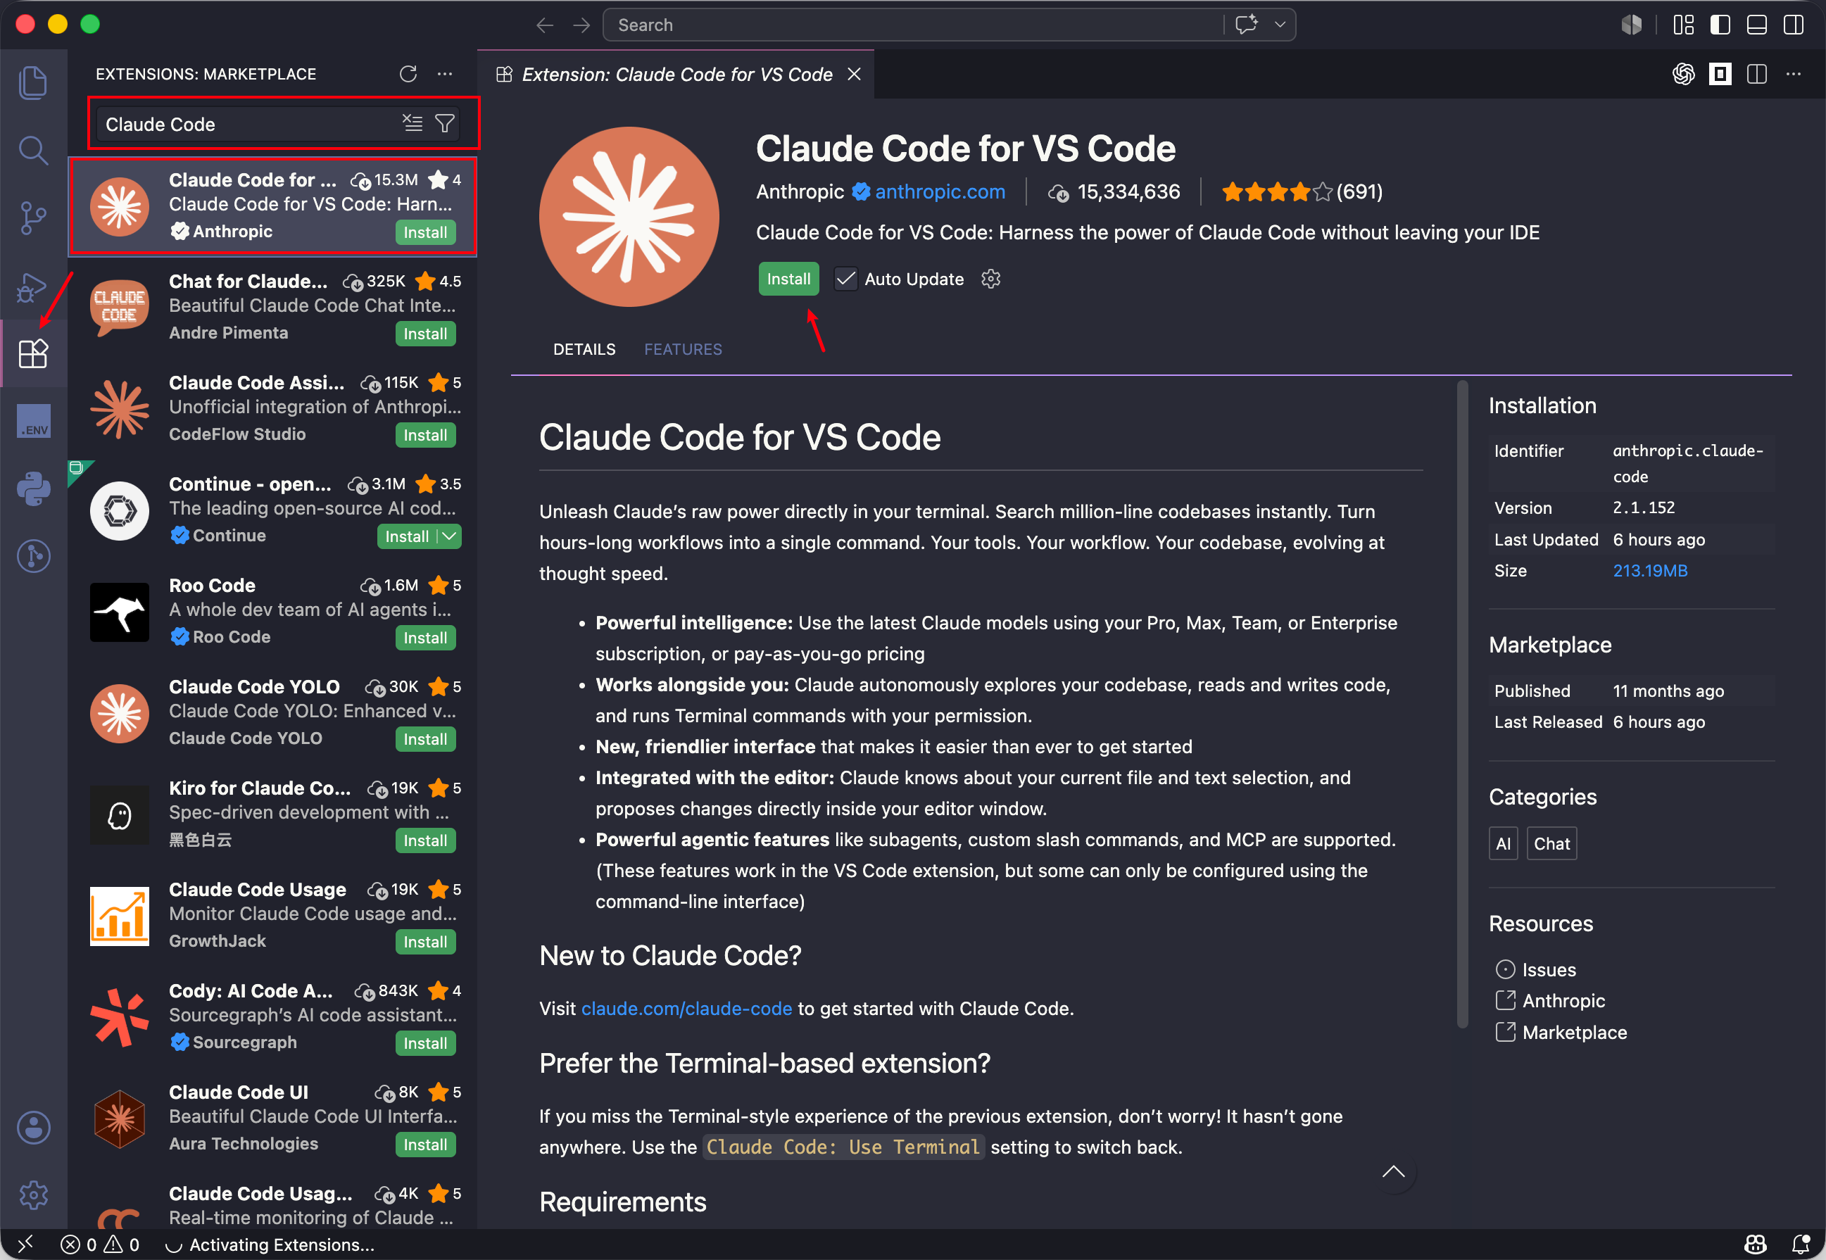Open the anthropic.com publisher link
Viewport: 1826px width, 1260px height.
click(x=940, y=192)
